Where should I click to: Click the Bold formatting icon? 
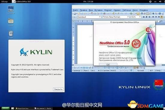tap(144, 17)
